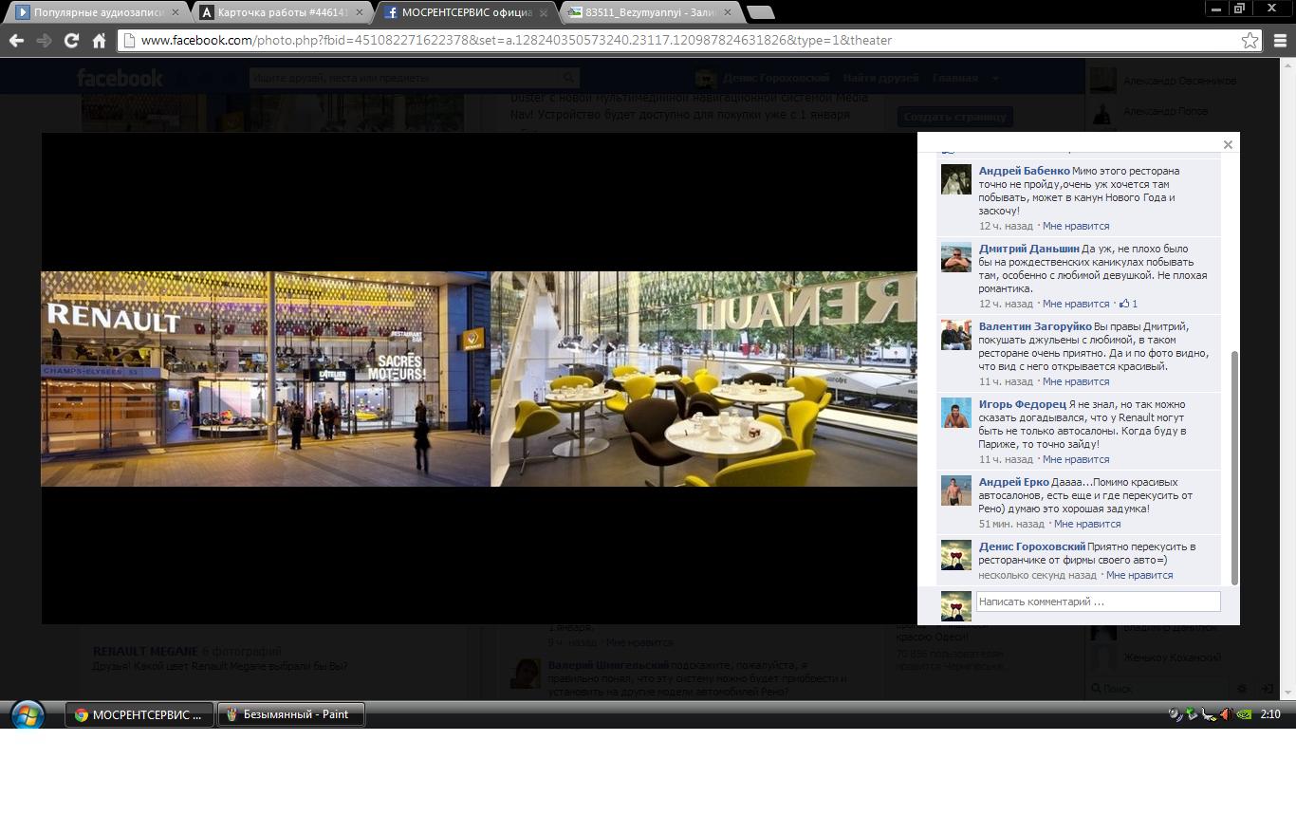This screenshot has height=833, width=1296.
Task: Bookmark this page with the star icon
Action: (x=1250, y=40)
